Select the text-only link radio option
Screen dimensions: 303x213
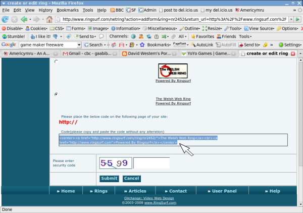[x=56, y=94]
